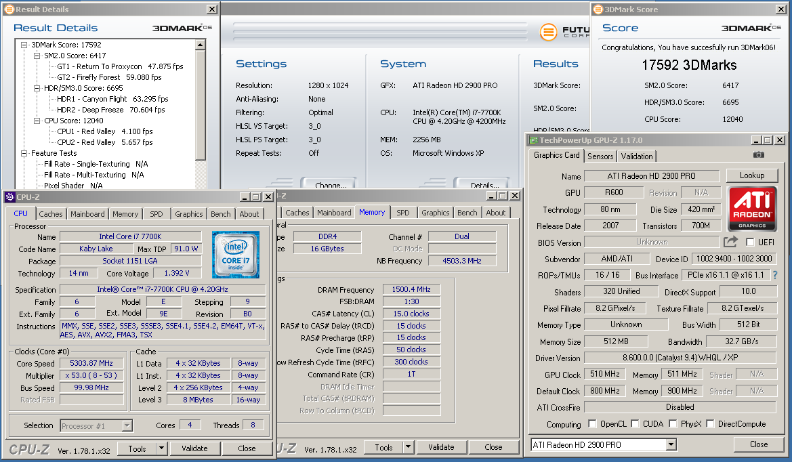
Task: Collapse the HDR/SM3.0 Score tree node
Action: (37, 88)
